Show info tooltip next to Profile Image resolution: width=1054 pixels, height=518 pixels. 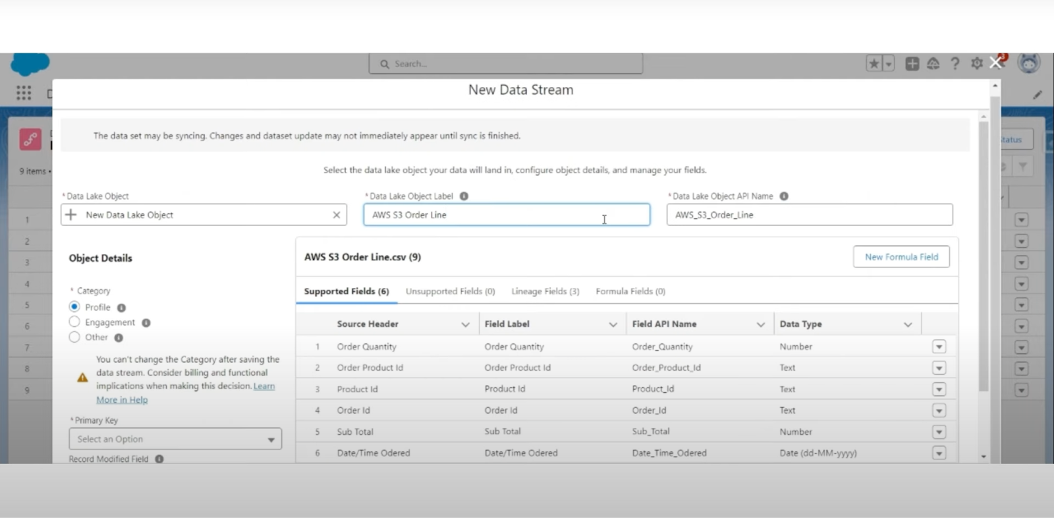pos(121,308)
